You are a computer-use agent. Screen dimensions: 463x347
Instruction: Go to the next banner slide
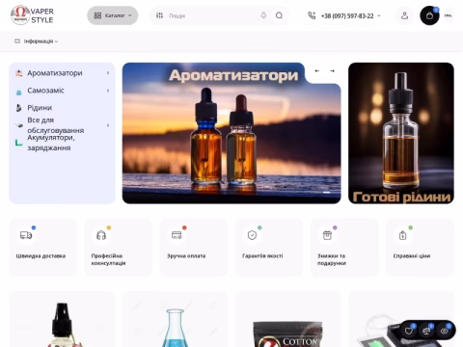click(332, 70)
